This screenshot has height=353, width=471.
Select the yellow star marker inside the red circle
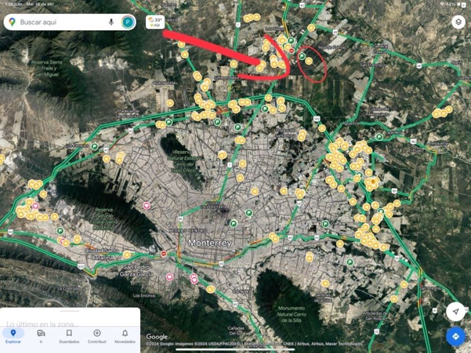click(309, 61)
